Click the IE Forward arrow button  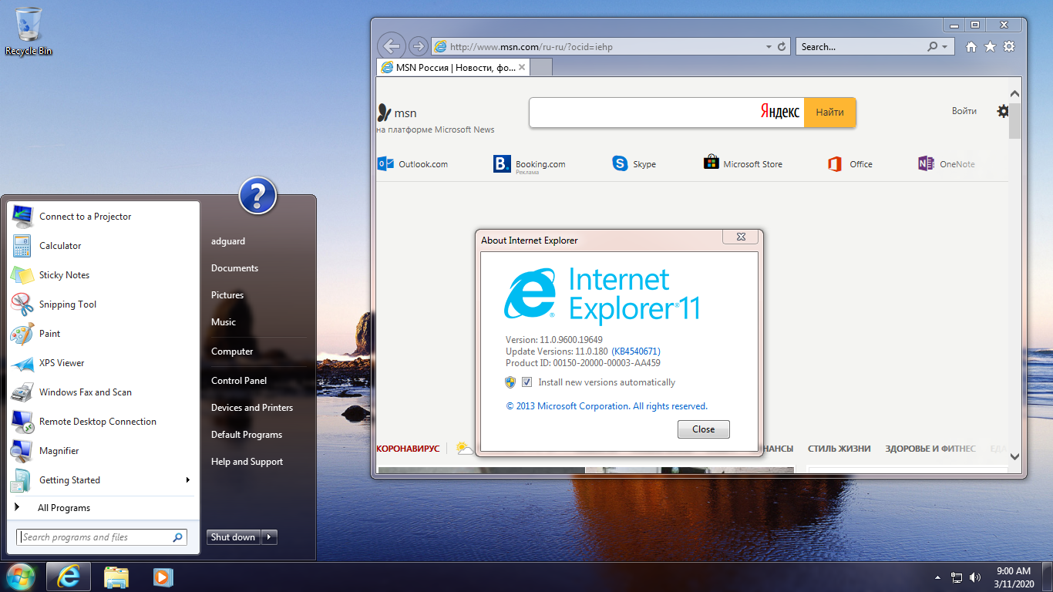click(418, 46)
